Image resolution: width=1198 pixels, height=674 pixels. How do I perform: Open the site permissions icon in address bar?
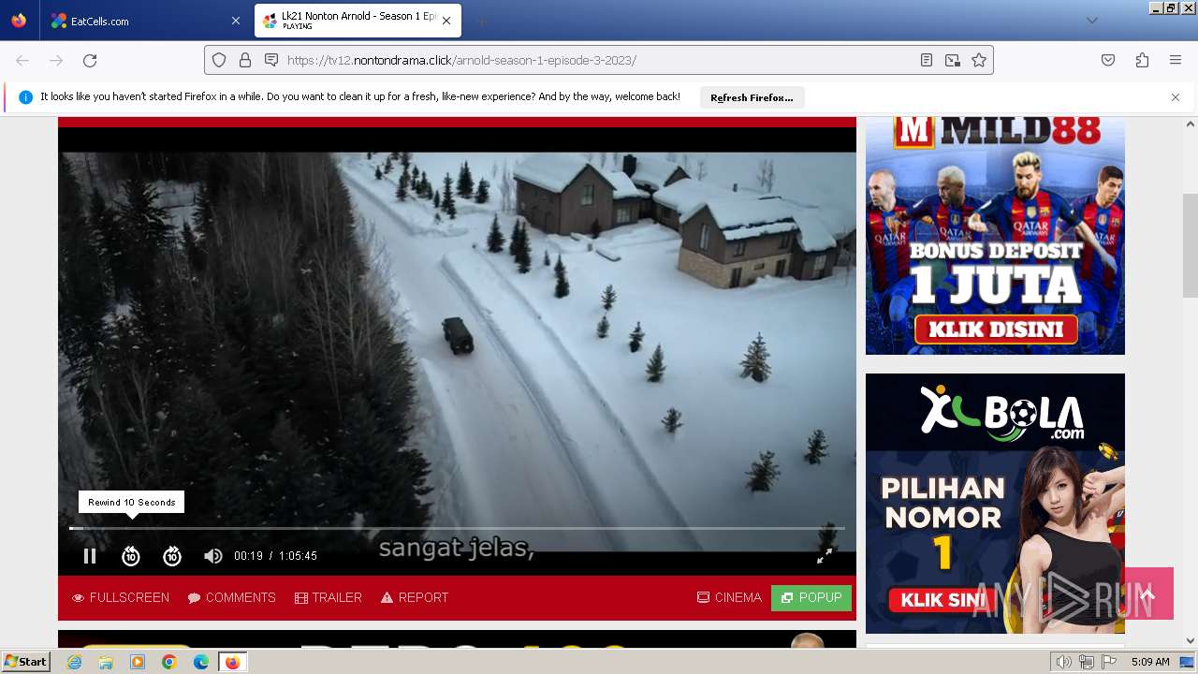coord(271,60)
